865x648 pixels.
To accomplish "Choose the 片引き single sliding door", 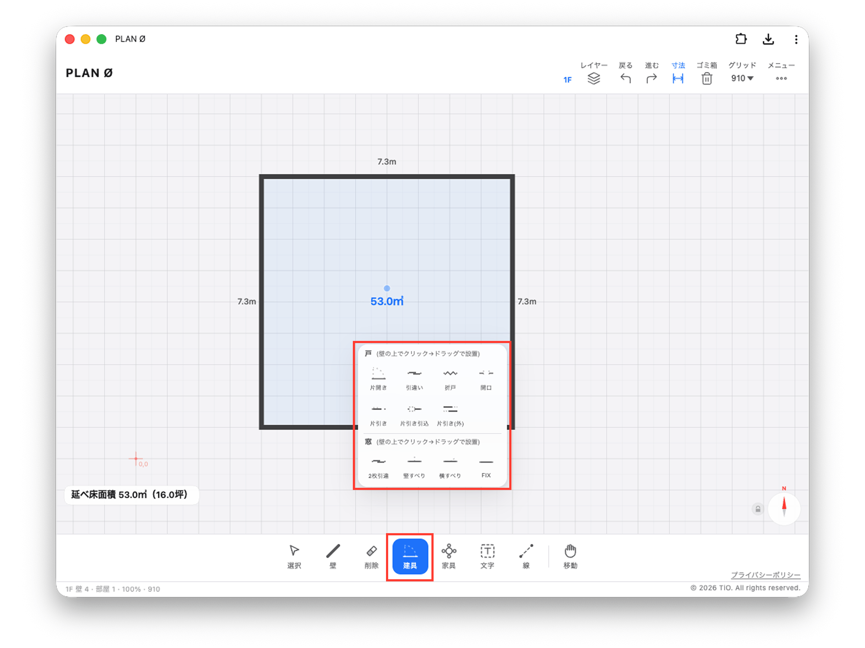I will pyautogui.click(x=378, y=414).
